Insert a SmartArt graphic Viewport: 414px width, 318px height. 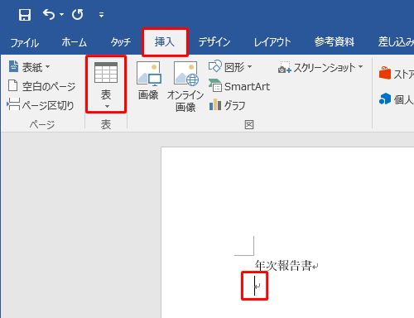point(239,86)
